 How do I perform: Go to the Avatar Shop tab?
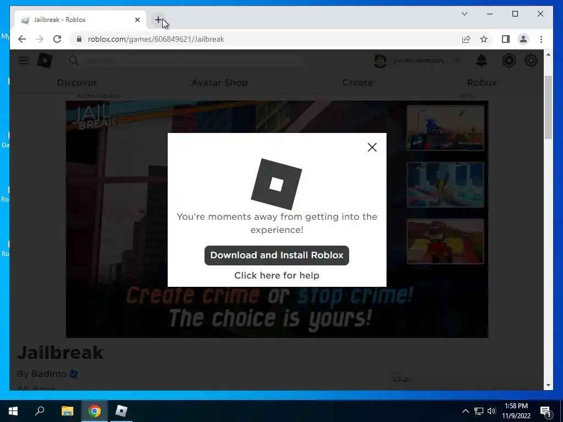[x=219, y=82]
